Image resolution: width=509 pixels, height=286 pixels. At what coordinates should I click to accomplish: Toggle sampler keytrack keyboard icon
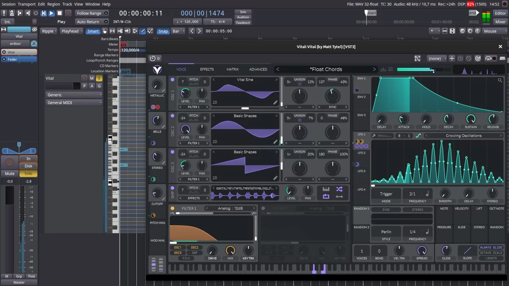coord(326,189)
